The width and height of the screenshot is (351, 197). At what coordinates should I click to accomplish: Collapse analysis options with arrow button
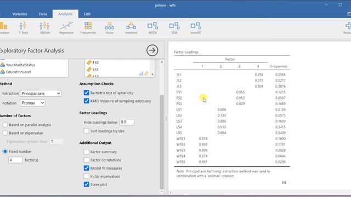tap(152, 50)
